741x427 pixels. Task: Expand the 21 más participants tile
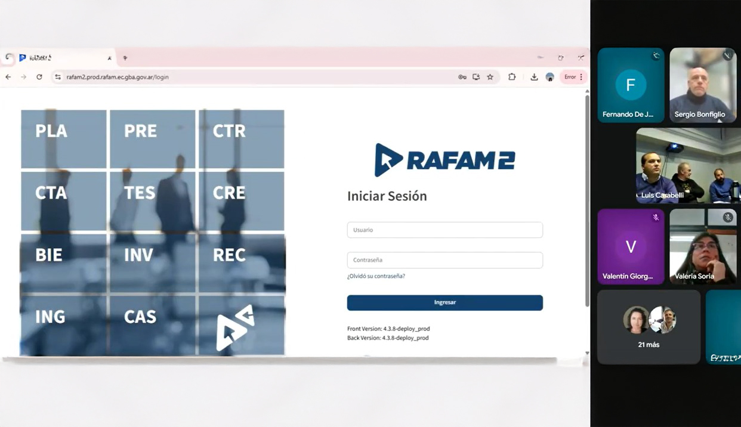click(649, 327)
